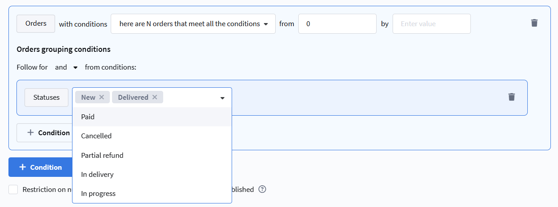Screen dimensions: 558x207
Task: Click the Statuses label button
Action: click(47, 98)
